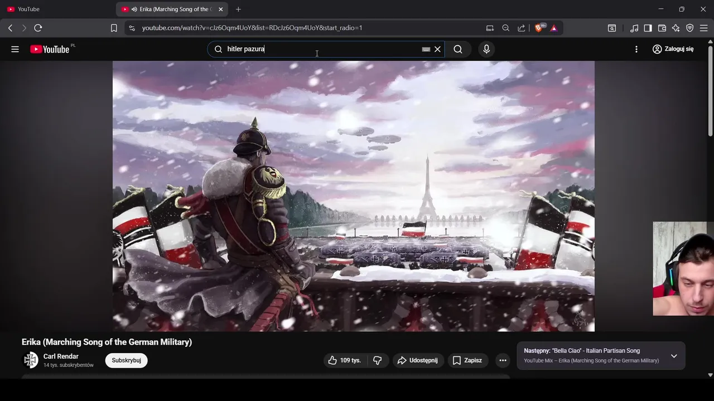The width and height of the screenshot is (714, 401).
Task: Click the magnifier search button beside the search box
Action: click(458, 49)
